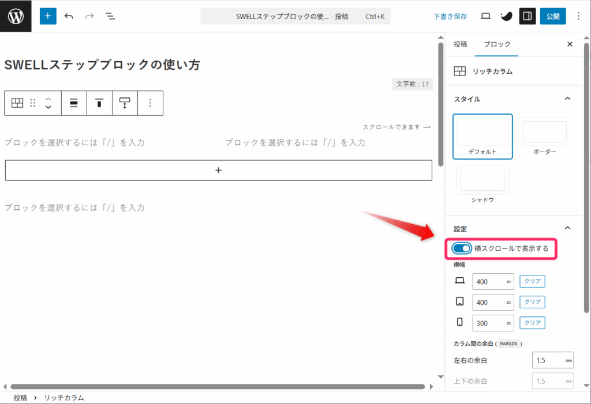Click the WordPress logo icon

click(16, 17)
